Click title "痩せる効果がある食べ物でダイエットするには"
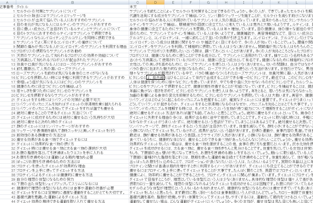Screen dimensions: 313x203 [x=72, y=139]
